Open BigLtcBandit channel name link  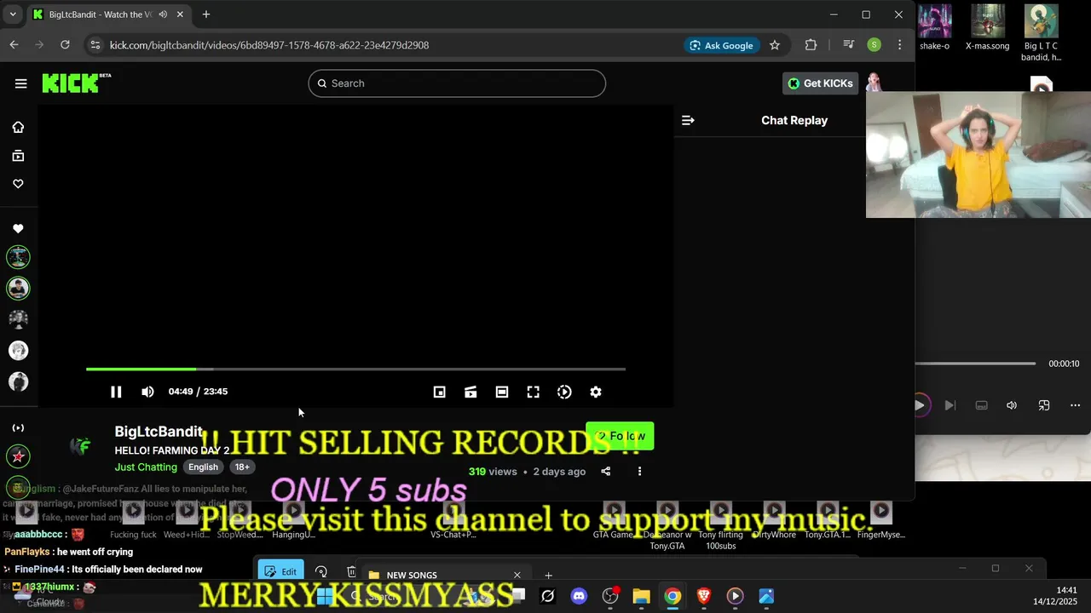(x=159, y=432)
